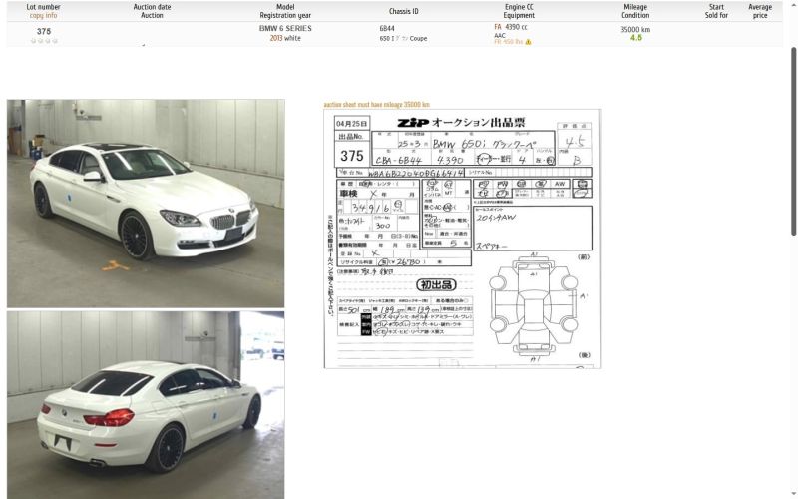This screenshot has height=499, width=798.
Task: Click the 'Average price' column header
Action: 760,11
